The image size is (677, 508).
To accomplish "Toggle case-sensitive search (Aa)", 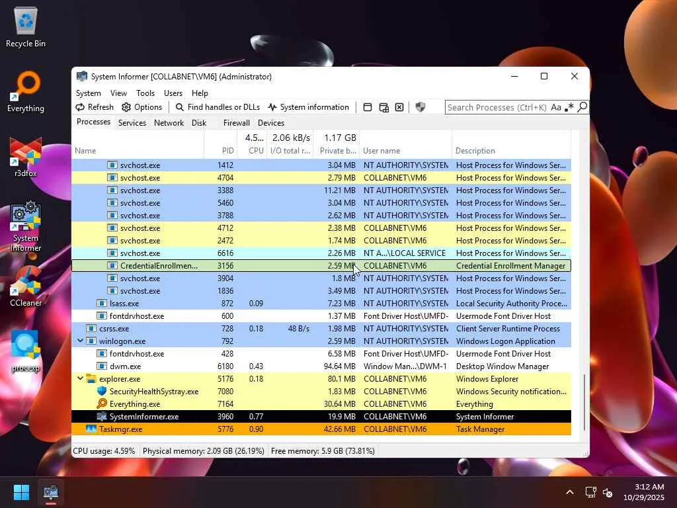I will [556, 107].
